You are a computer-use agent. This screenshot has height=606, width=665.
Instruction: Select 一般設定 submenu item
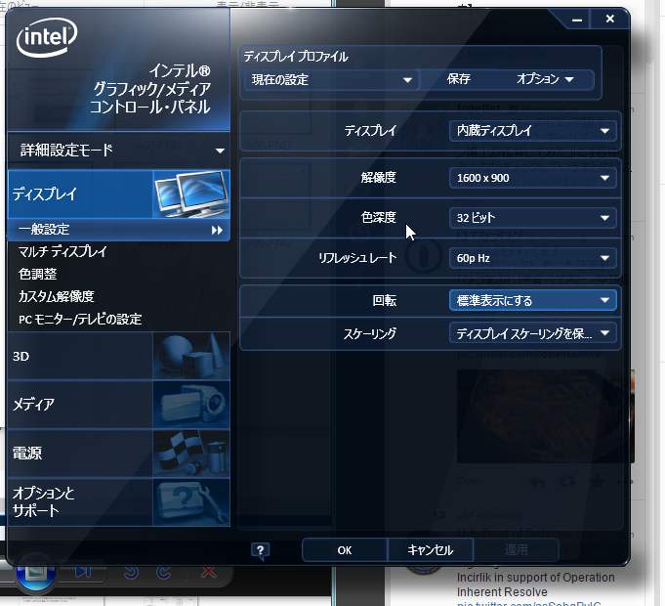[119, 230]
